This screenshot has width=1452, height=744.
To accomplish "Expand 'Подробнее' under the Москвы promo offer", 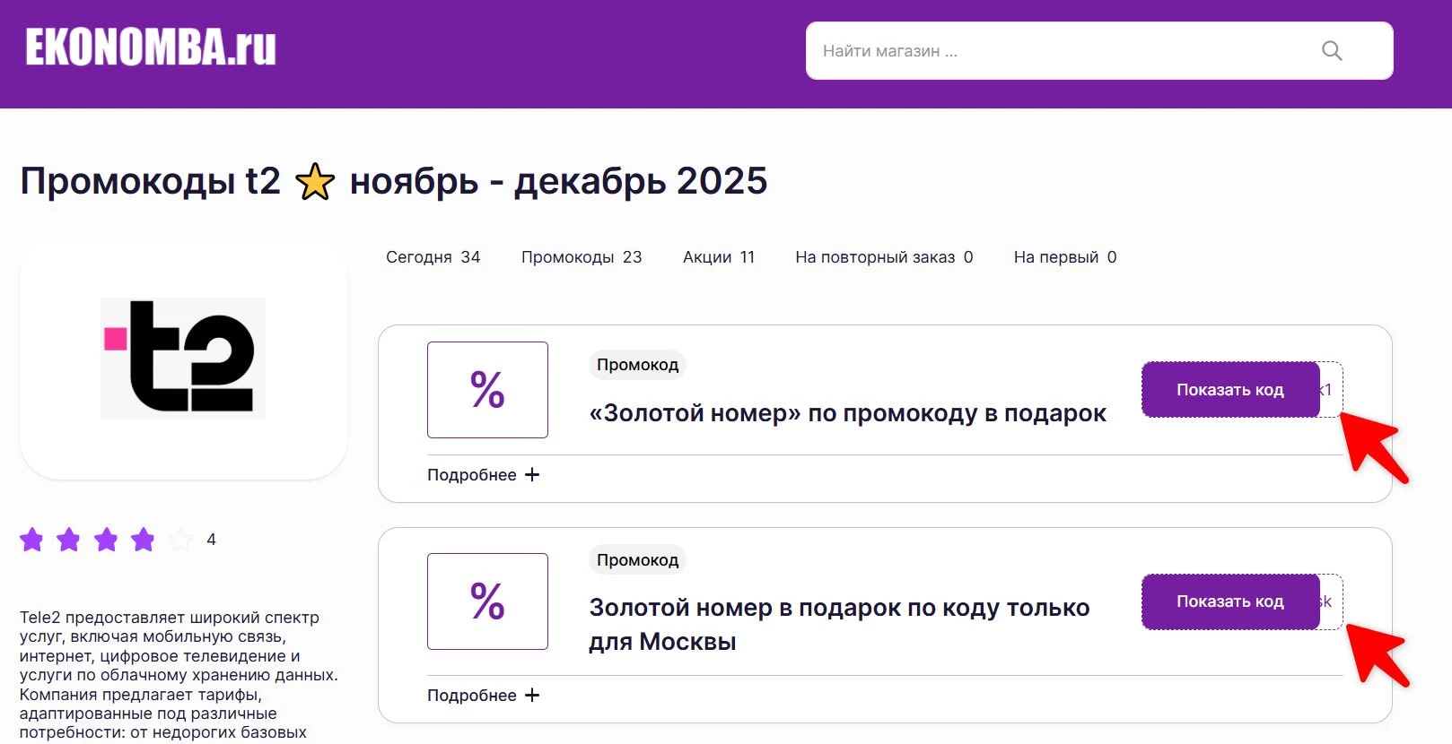I will coord(483,696).
